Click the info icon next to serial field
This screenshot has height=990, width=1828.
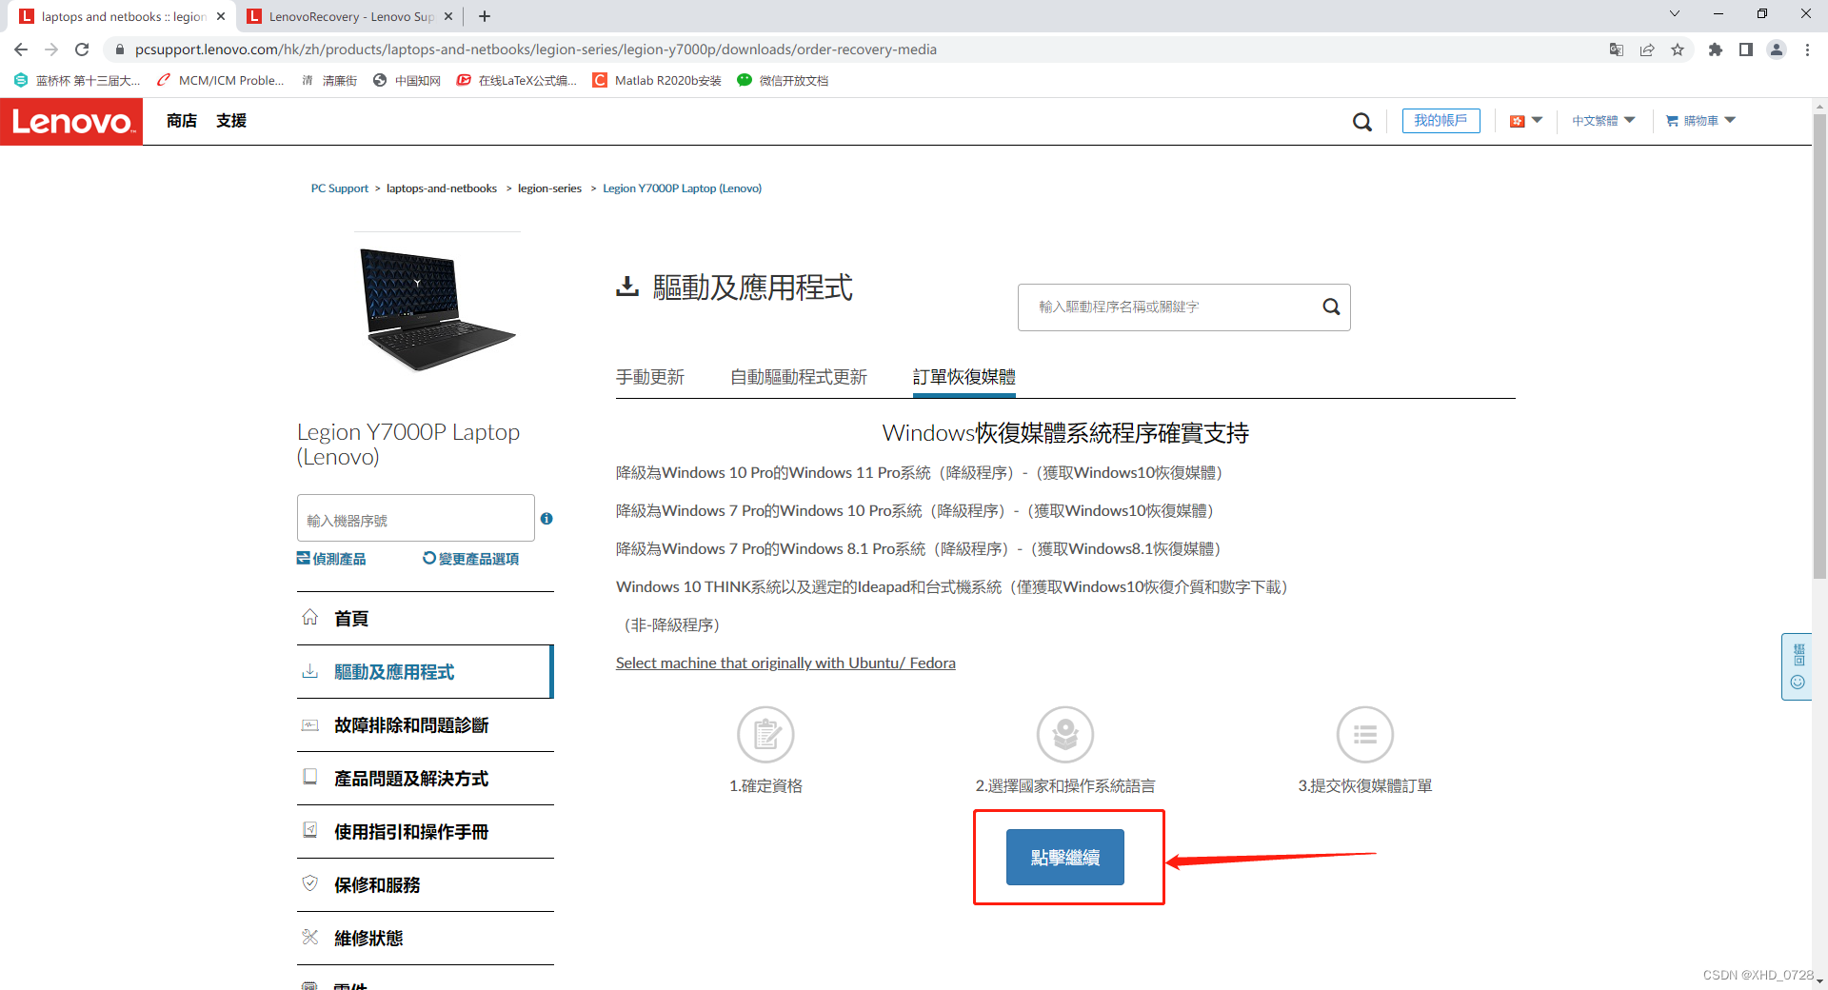[546, 519]
